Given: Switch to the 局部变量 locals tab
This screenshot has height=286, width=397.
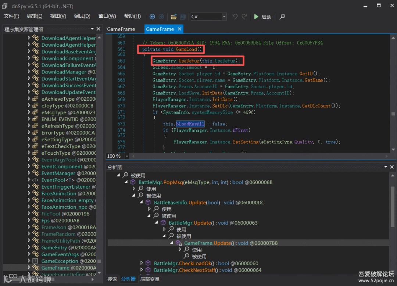Looking at the screenshot, I should [x=150, y=279].
